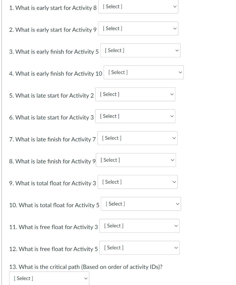
Task: Click chevron arrow of question 5 dropdown
Action: pos(172,94)
